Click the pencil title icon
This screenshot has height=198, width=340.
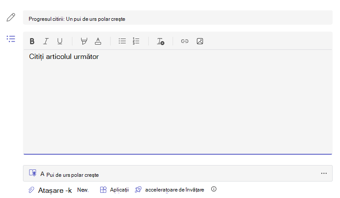point(11,17)
